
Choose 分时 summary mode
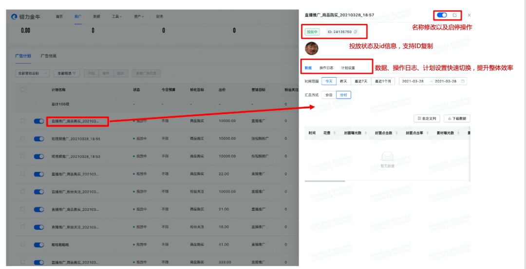343,95
